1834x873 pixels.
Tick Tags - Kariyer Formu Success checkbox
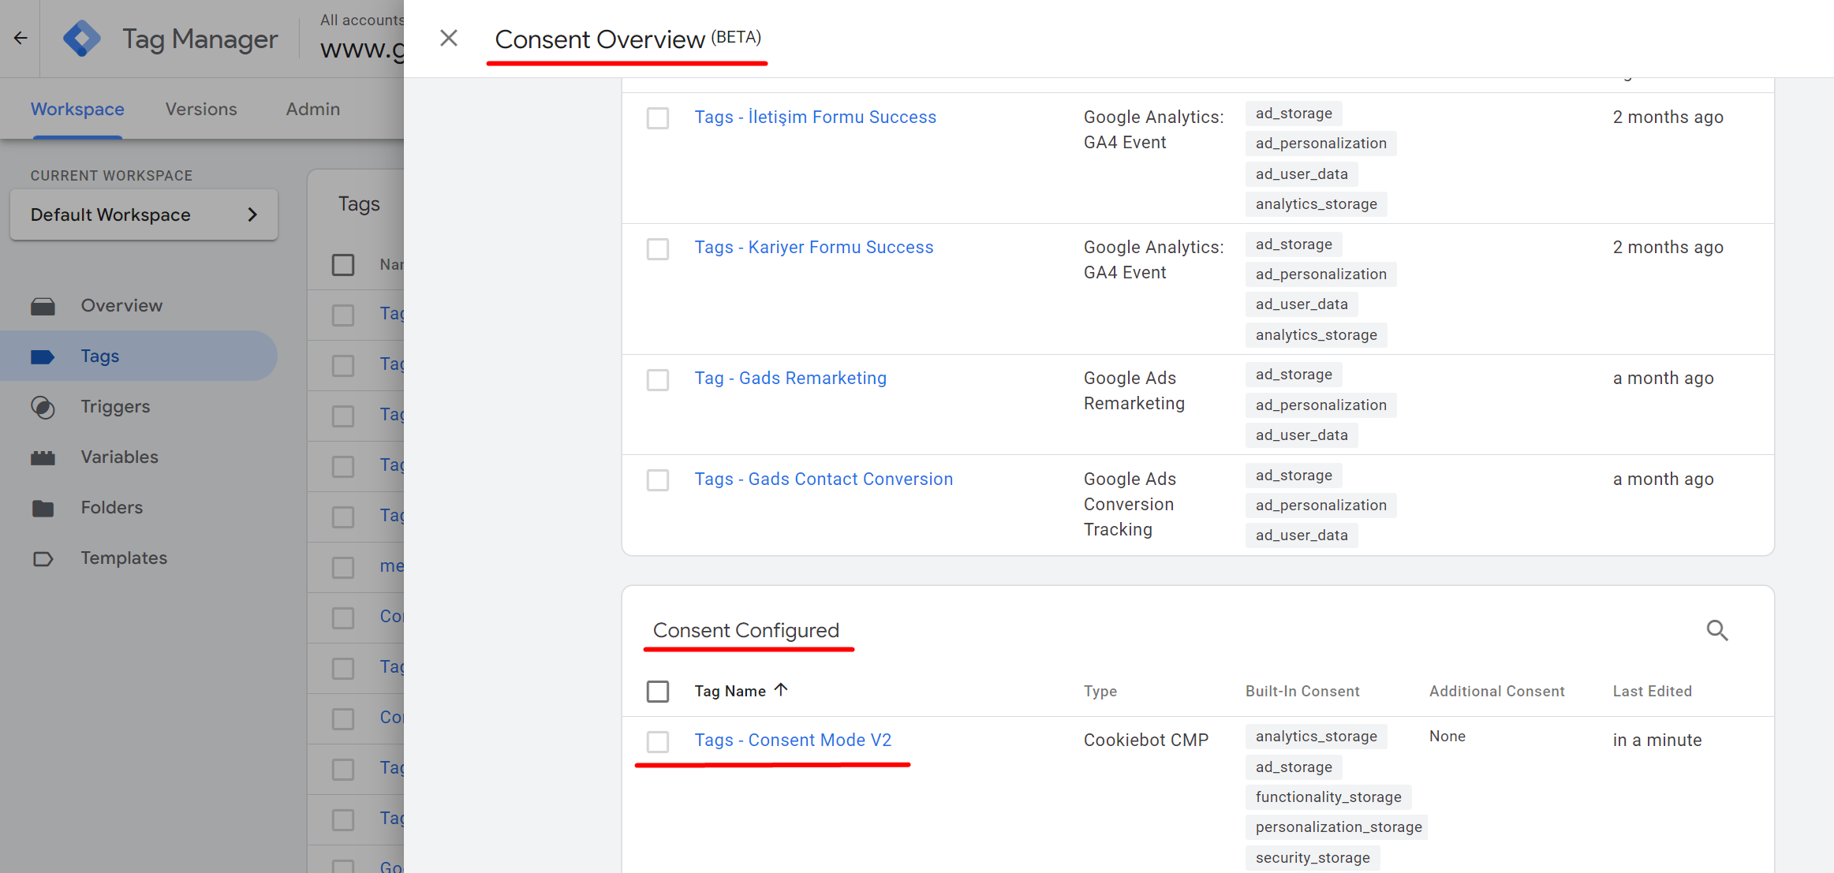(x=658, y=248)
